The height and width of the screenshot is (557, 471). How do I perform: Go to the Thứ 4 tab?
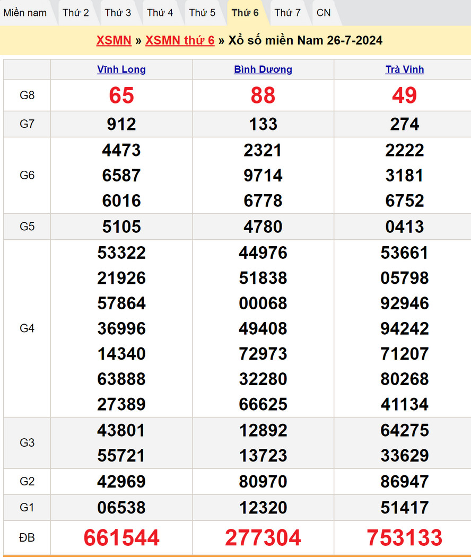coord(160,13)
